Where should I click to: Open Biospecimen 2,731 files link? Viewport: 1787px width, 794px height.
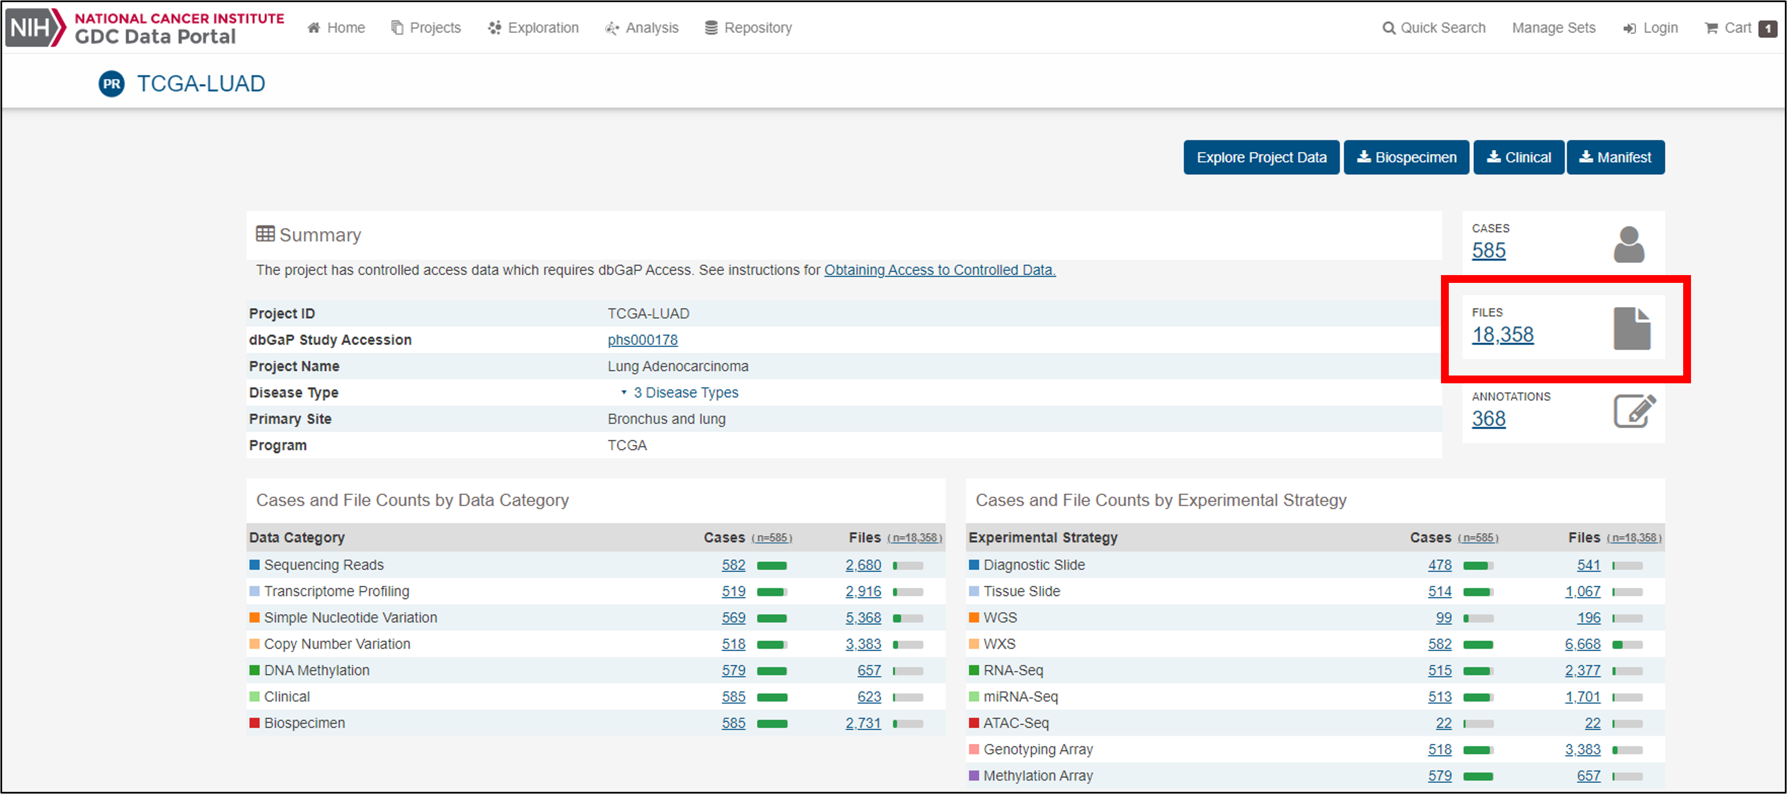tap(863, 723)
